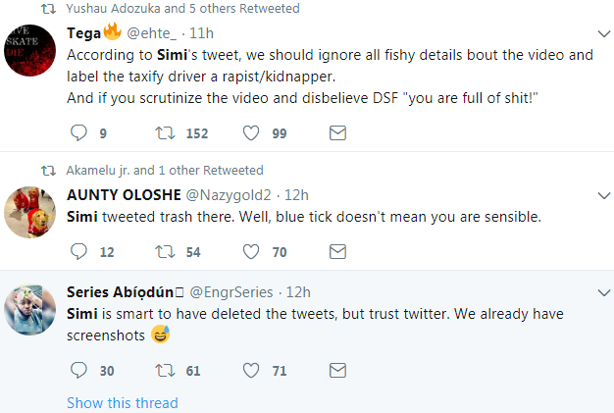Open dropdown arrow on Series Abíọdún's tweet

600,291
